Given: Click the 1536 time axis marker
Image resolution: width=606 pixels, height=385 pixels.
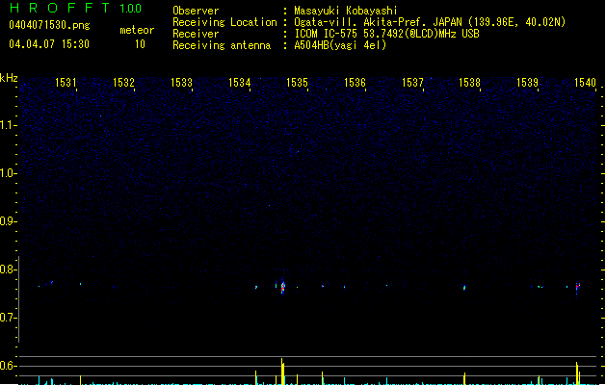Looking at the screenshot, I should point(355,83).
